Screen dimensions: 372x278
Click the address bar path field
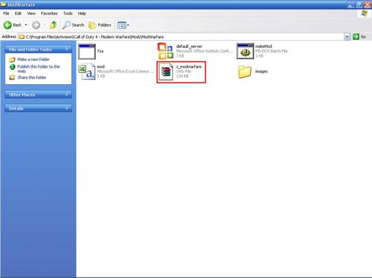coord(181,37)
